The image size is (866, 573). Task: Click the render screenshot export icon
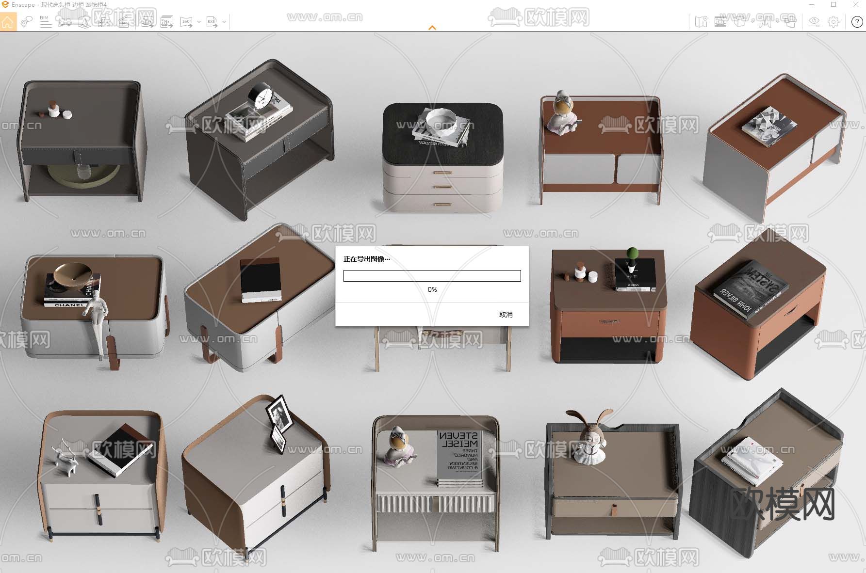tap(147, 22)
